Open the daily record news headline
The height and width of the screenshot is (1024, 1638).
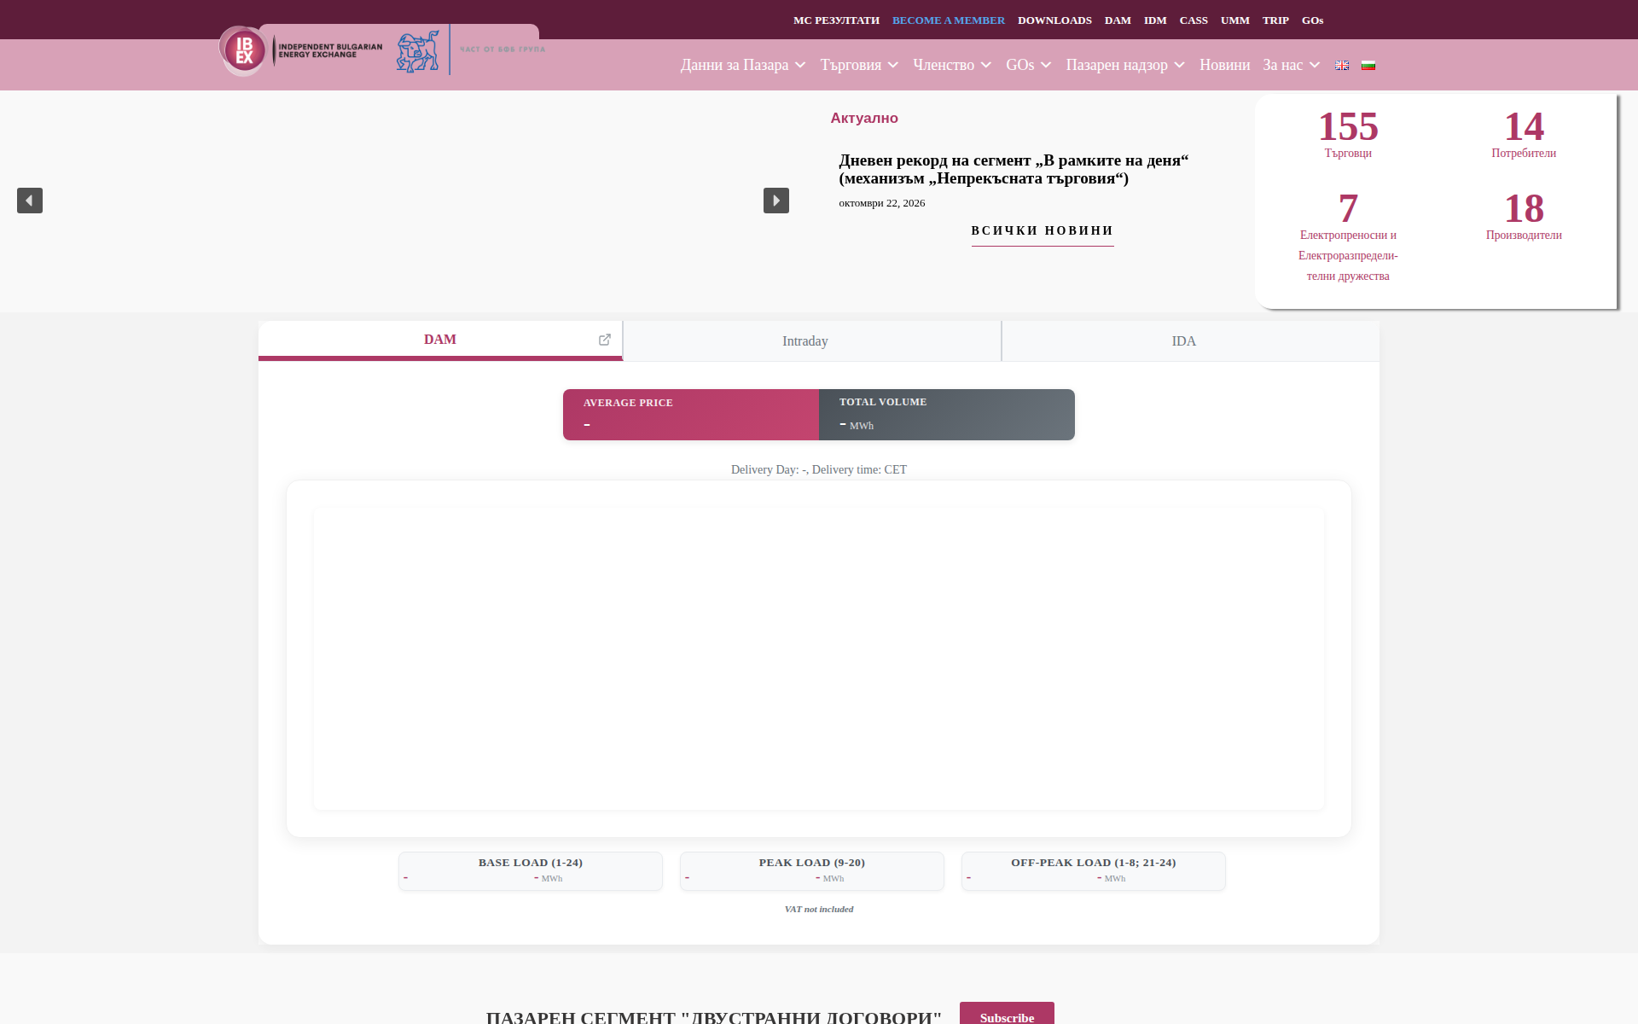pyautogui.click(x=1014, y=169)
